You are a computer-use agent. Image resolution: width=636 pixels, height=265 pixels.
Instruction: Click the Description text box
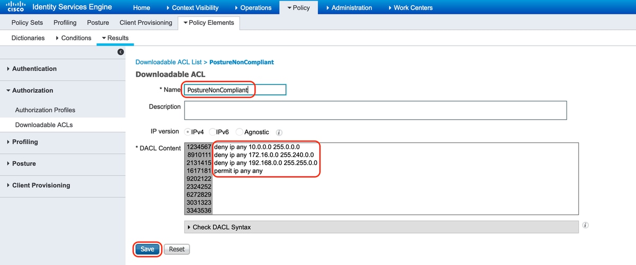(375, 110)
